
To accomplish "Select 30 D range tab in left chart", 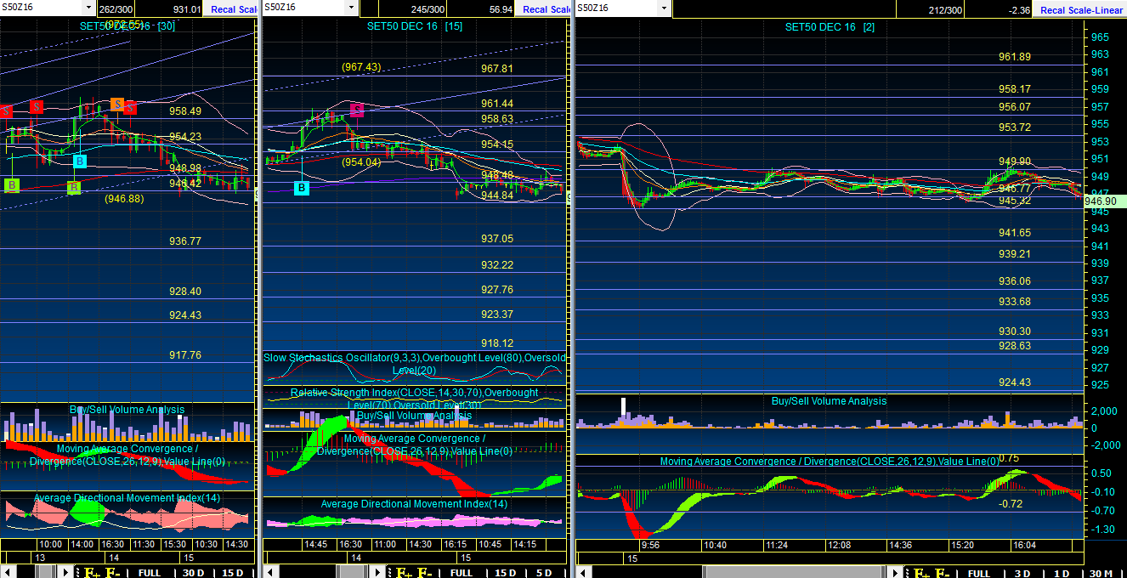I will [x=193, y=572].
